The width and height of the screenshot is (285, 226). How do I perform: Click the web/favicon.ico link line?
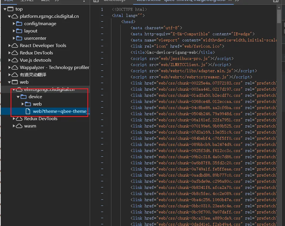pos(177,46)
